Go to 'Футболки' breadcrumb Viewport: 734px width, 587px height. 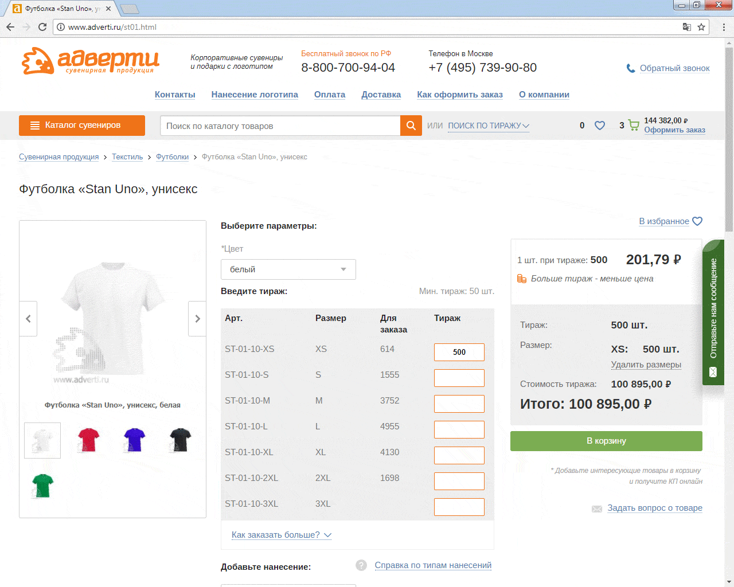pyautogui.click(x=172, y=157)
